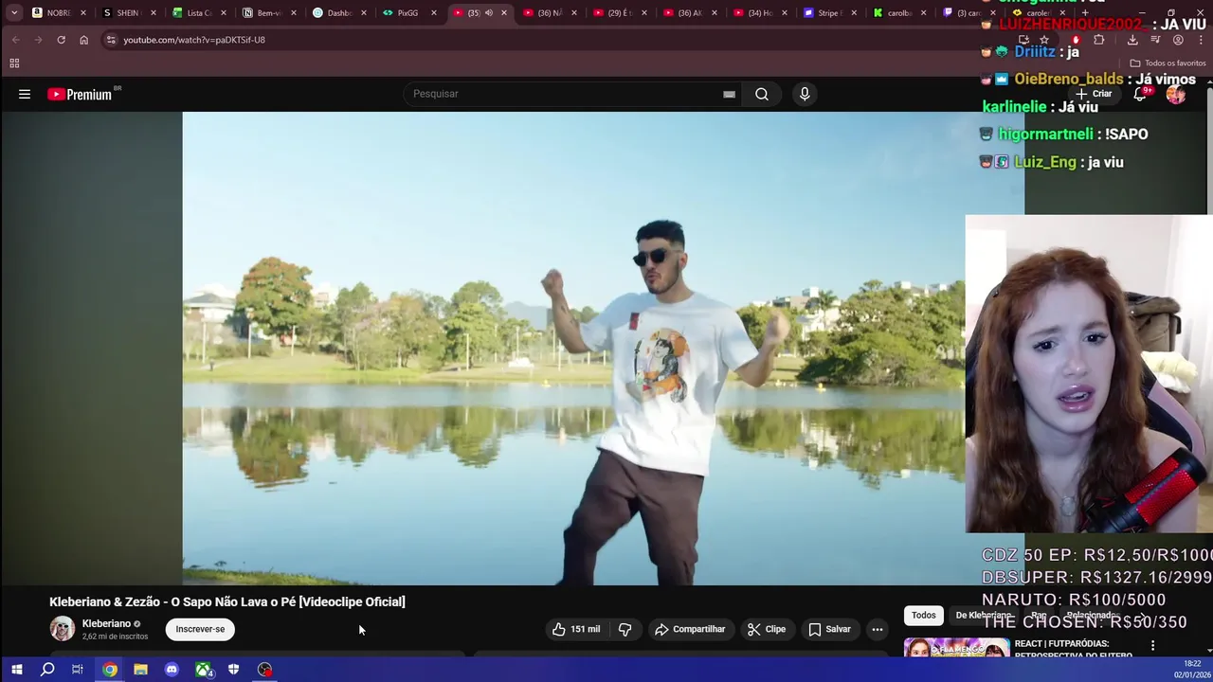1213x682 pixels.
Task: Open Chrome from the taskbar
Action: (110, 670)
